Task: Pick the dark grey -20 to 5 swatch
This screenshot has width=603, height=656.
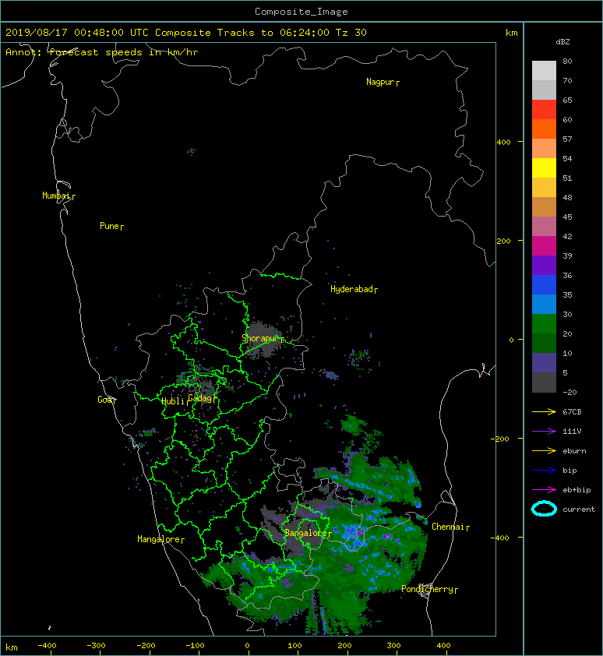Action: tap(544, 383)
